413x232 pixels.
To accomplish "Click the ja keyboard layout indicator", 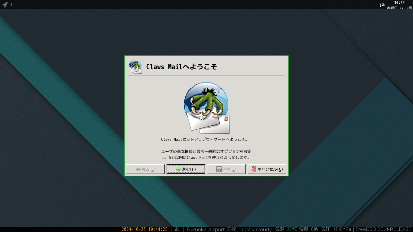I will [x=382, y=5].
